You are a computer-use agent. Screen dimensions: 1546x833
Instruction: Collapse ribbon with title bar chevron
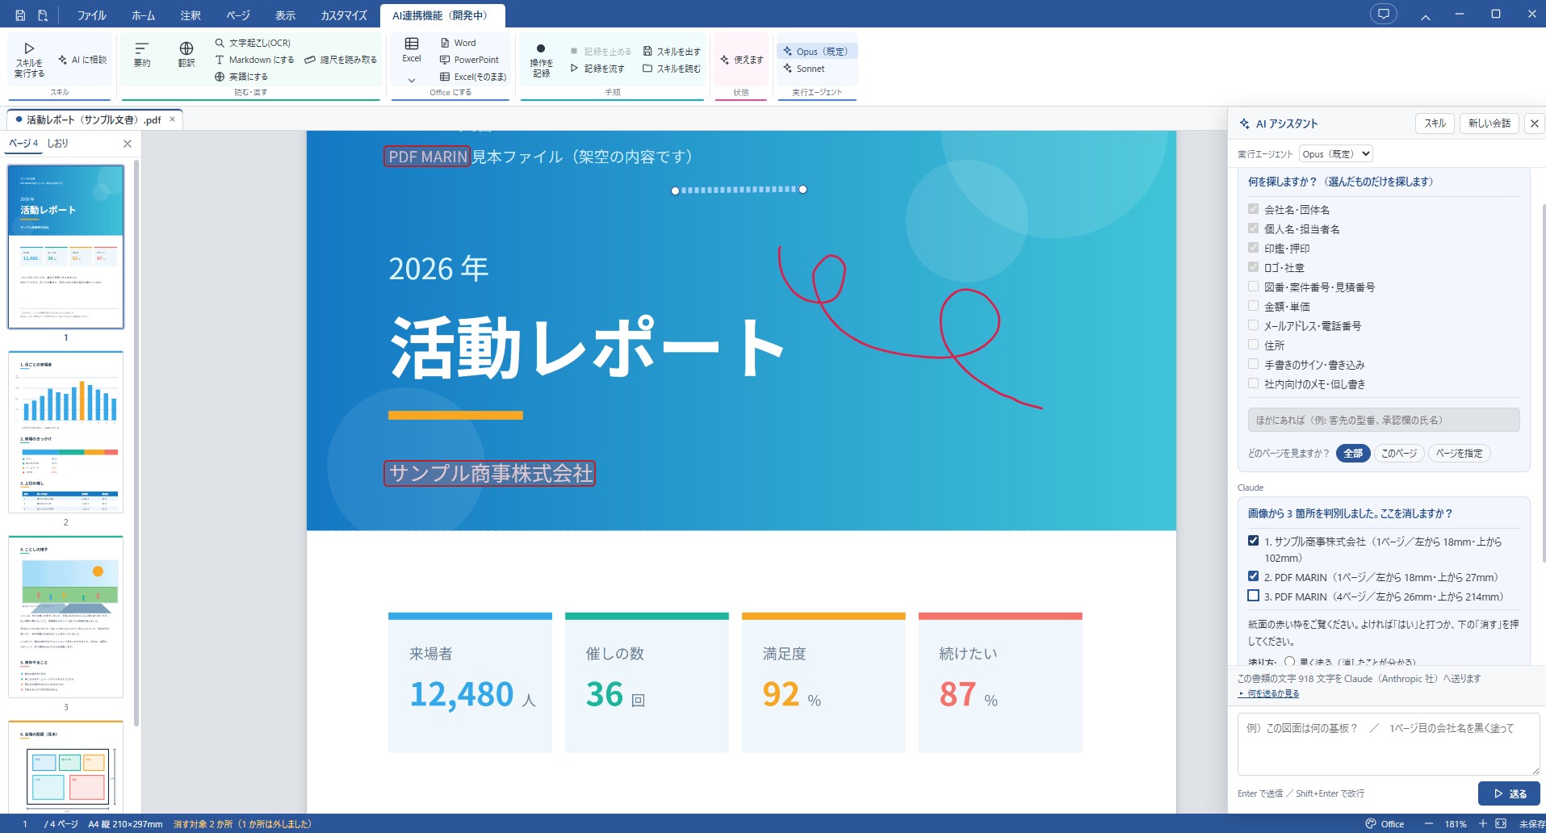(x=1426, y=16)
